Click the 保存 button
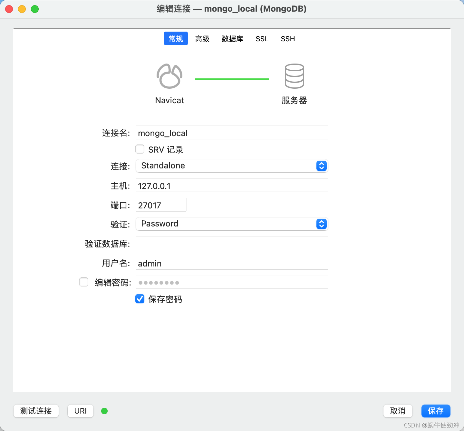The image size is (464, 431). [x=436, y=411]
